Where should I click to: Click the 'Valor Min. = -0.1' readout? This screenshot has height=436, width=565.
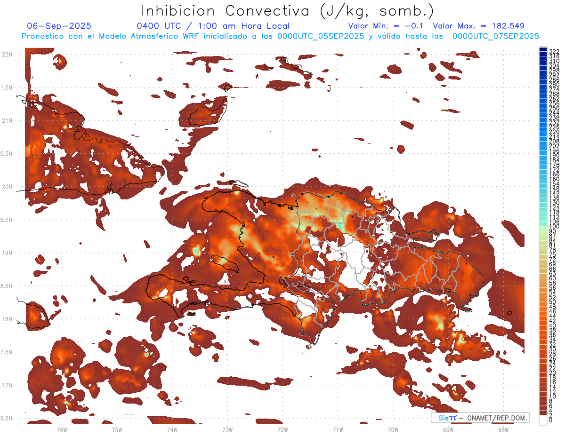pyautogui.click(x=386, y=26)
